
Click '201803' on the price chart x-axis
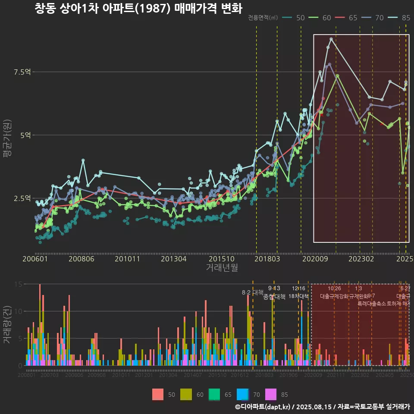267,259
